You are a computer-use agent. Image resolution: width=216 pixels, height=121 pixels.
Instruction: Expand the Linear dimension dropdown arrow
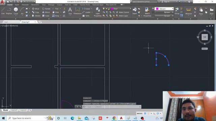pos(91,9)
